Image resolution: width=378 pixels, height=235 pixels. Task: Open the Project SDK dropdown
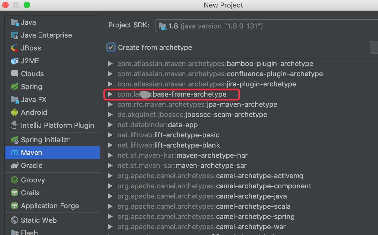click(265, 26)
